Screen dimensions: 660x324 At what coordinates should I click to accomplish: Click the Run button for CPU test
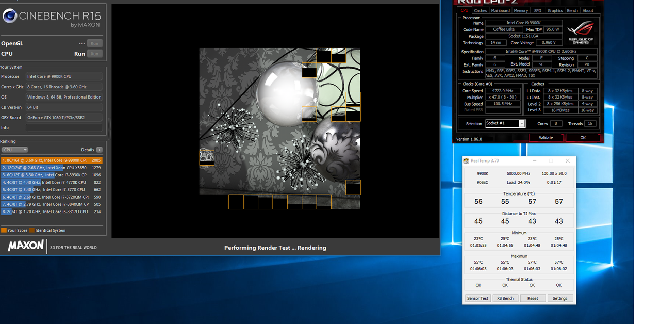(x=94, y=54)
